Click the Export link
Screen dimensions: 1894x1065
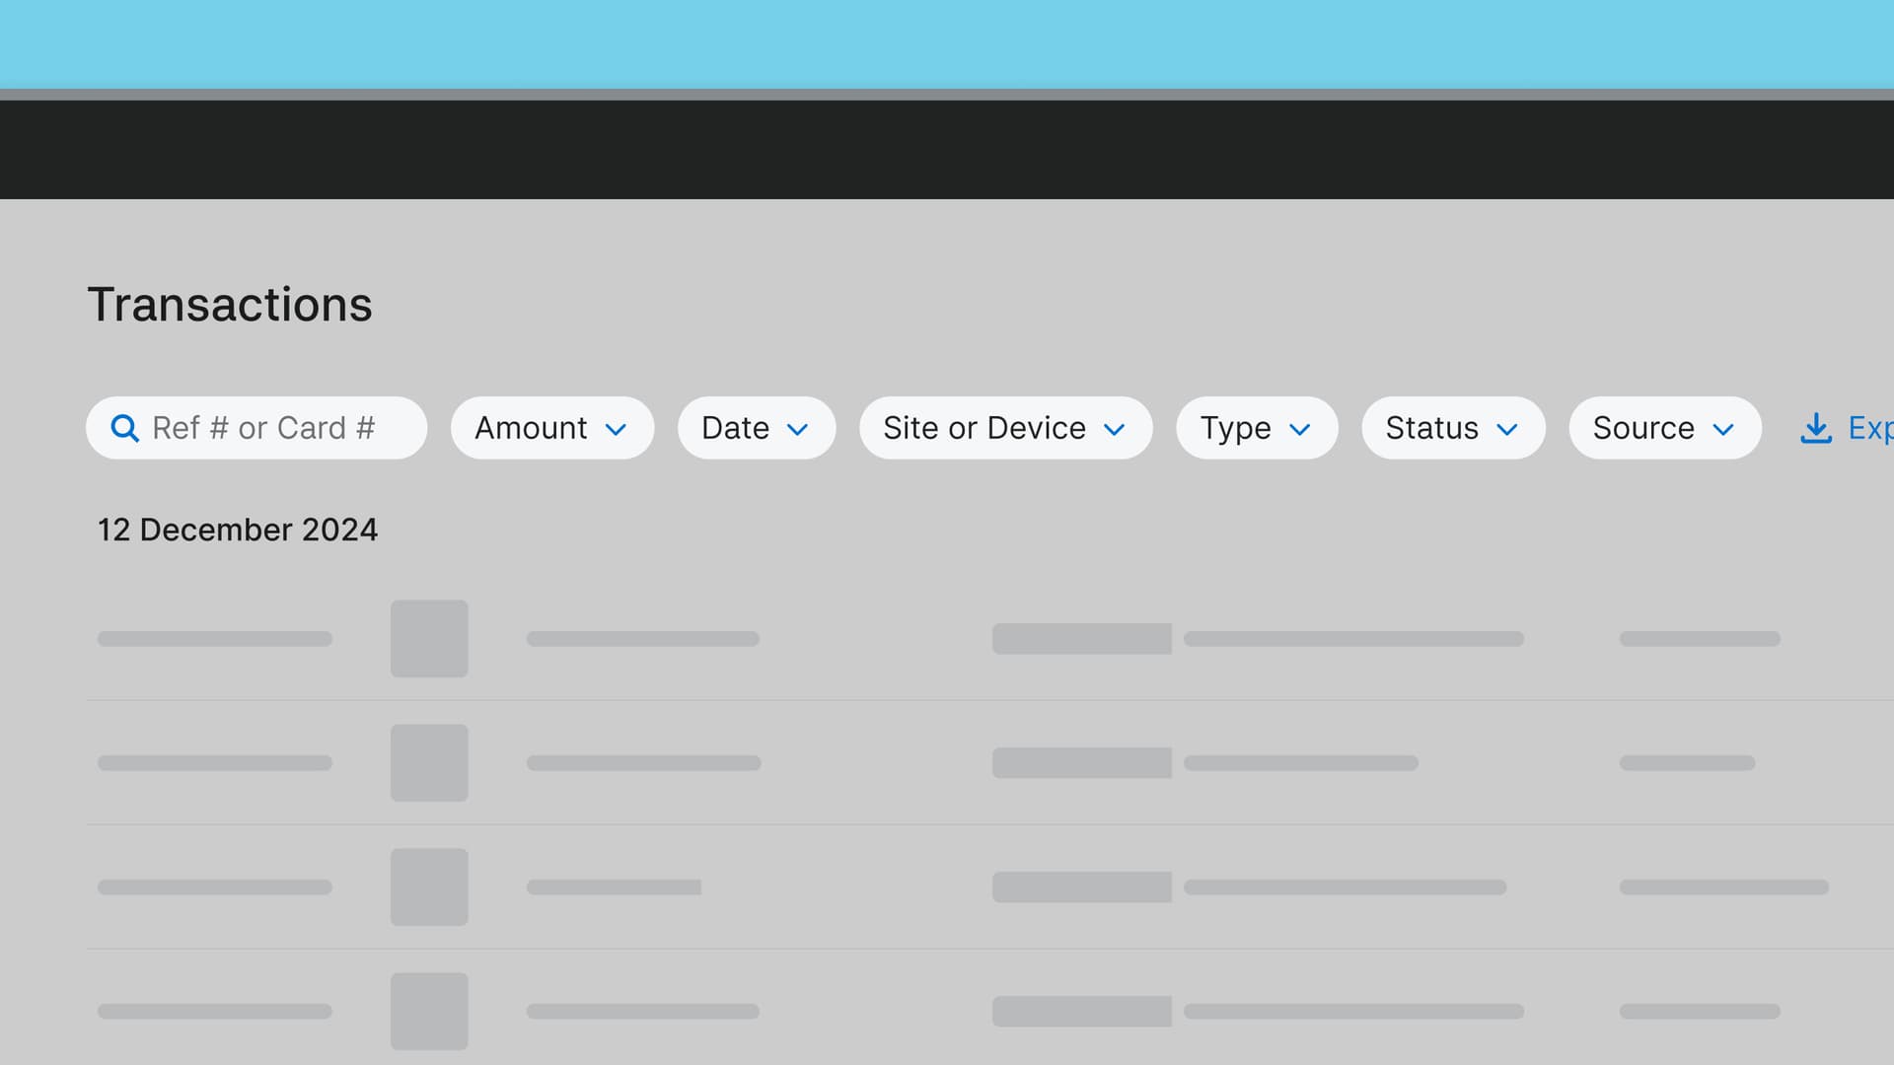tap(1864, 428)
